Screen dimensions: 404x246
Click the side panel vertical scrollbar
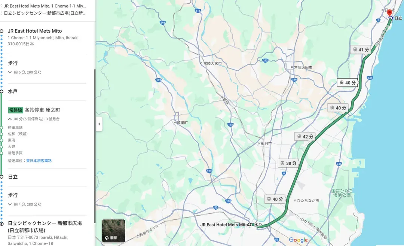(95, 142)
